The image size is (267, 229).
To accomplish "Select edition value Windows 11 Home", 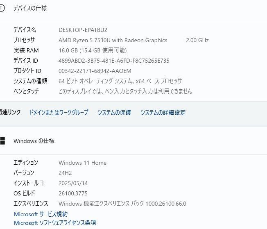I will click(83, 163).
